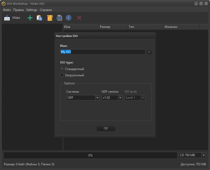Select the Загрузочный ISO type
Viewport: 210px width, 170px height.
(x=62, y=75)
